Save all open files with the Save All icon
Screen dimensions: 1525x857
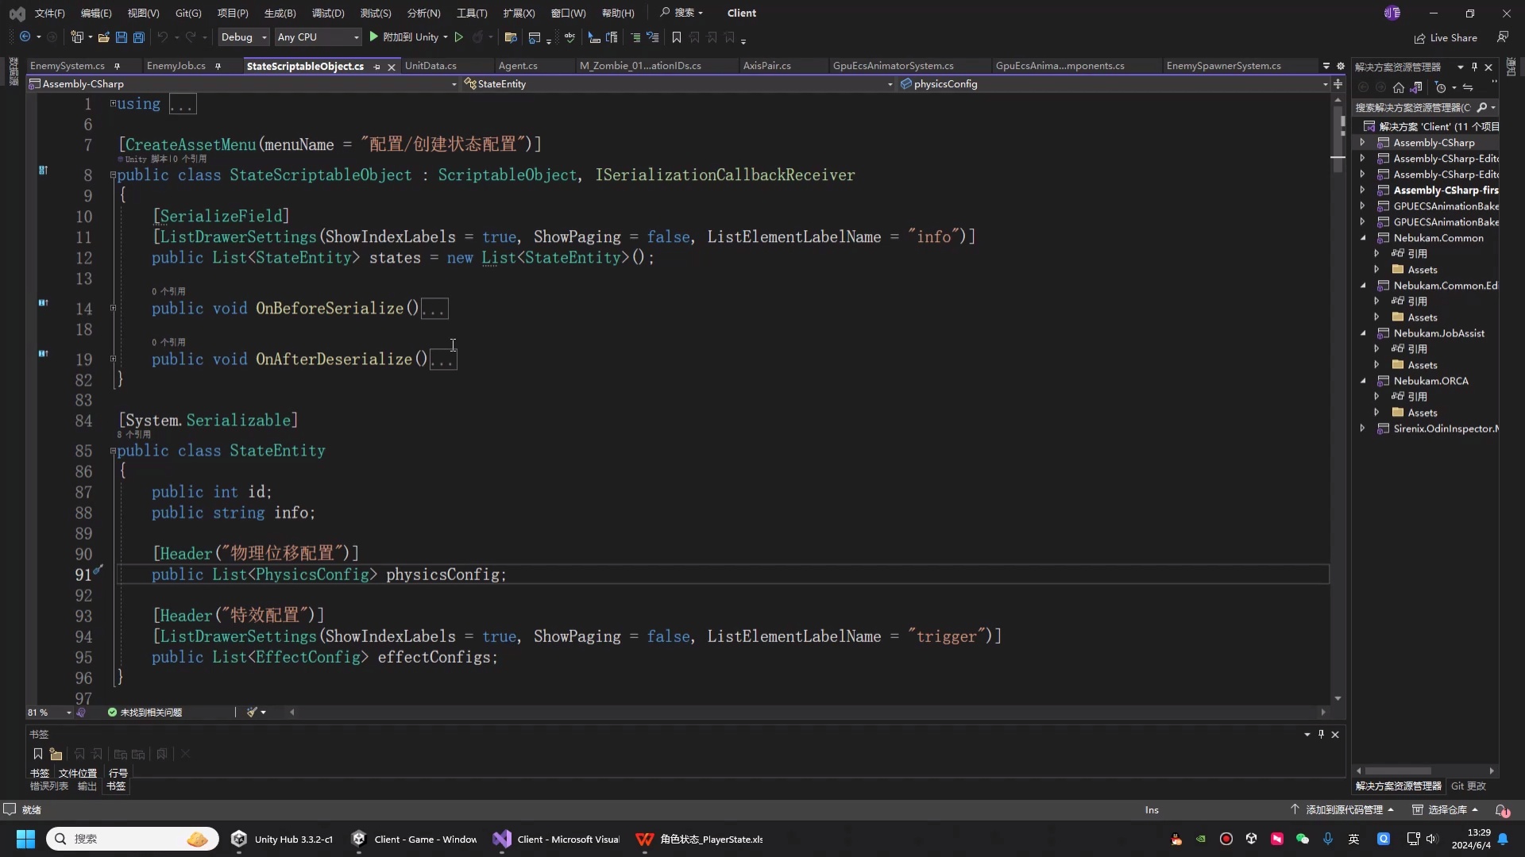[x=138, y=37]
